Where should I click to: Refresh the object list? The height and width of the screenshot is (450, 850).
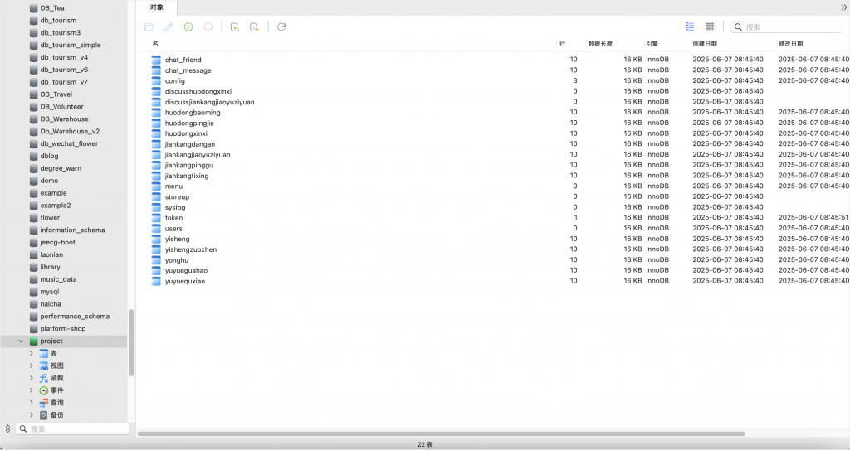[281, 27]
